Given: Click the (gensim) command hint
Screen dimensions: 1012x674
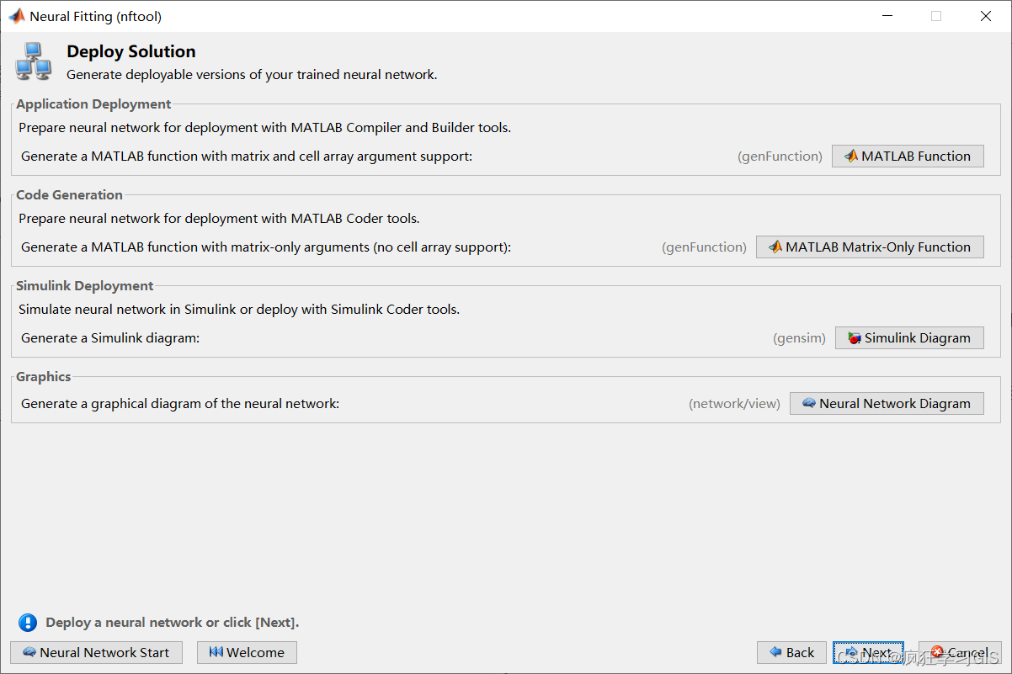Looking at the screenshot, I should [x=799, y=338].
